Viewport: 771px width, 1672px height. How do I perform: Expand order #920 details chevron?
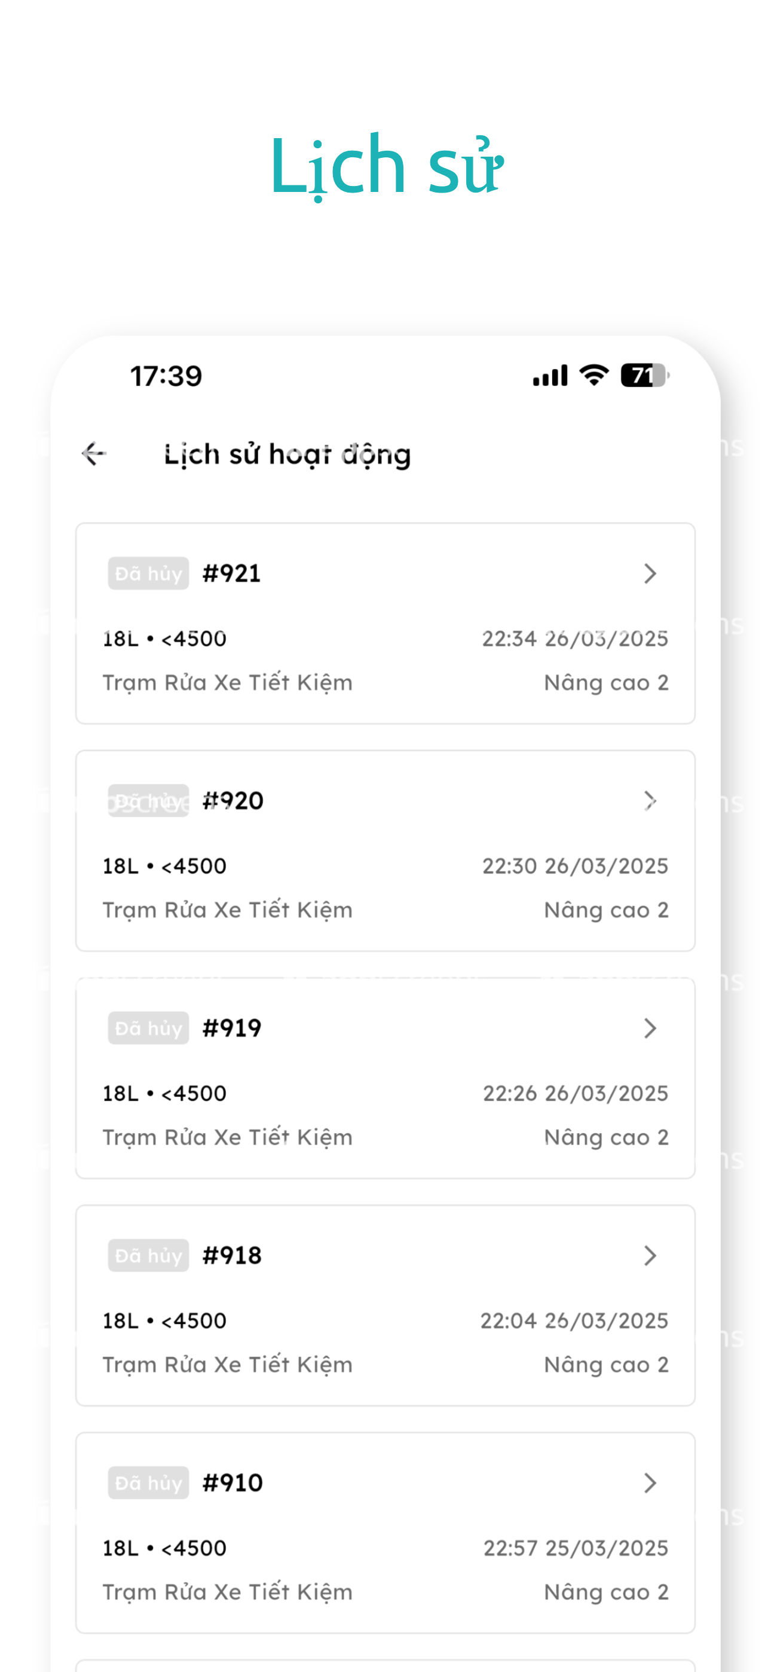650,800
